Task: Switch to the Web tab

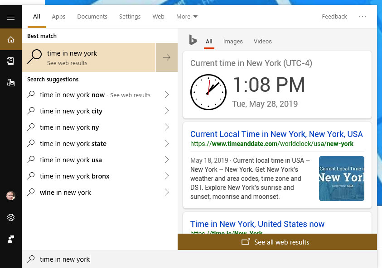Action: (158, 17)
